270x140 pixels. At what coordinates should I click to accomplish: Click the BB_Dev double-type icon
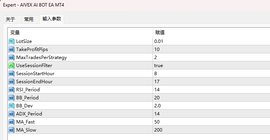(x=12, y=106)
